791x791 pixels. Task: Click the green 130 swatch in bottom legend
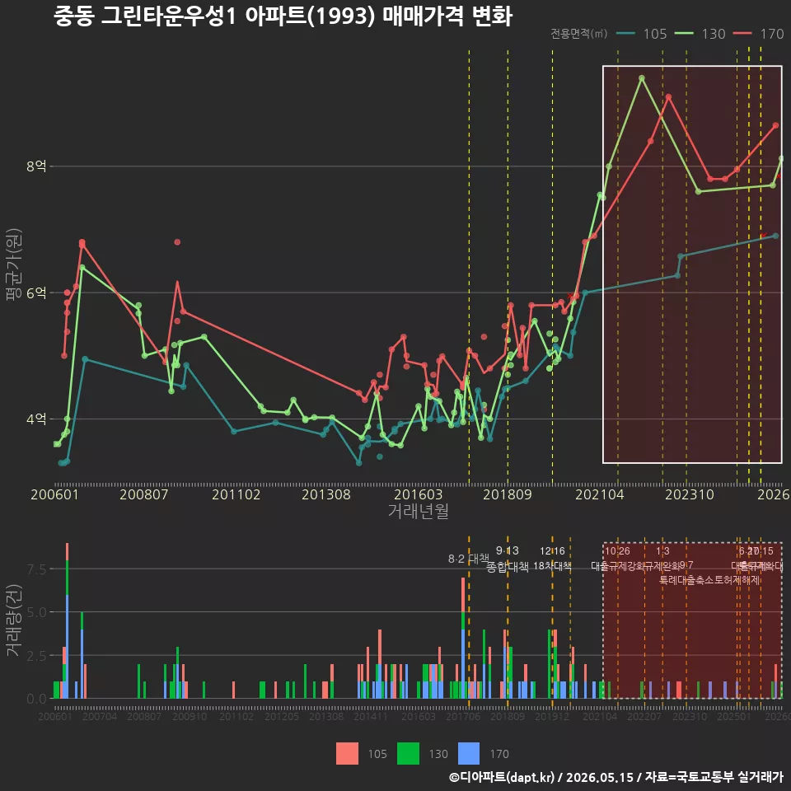coord(408,754)
